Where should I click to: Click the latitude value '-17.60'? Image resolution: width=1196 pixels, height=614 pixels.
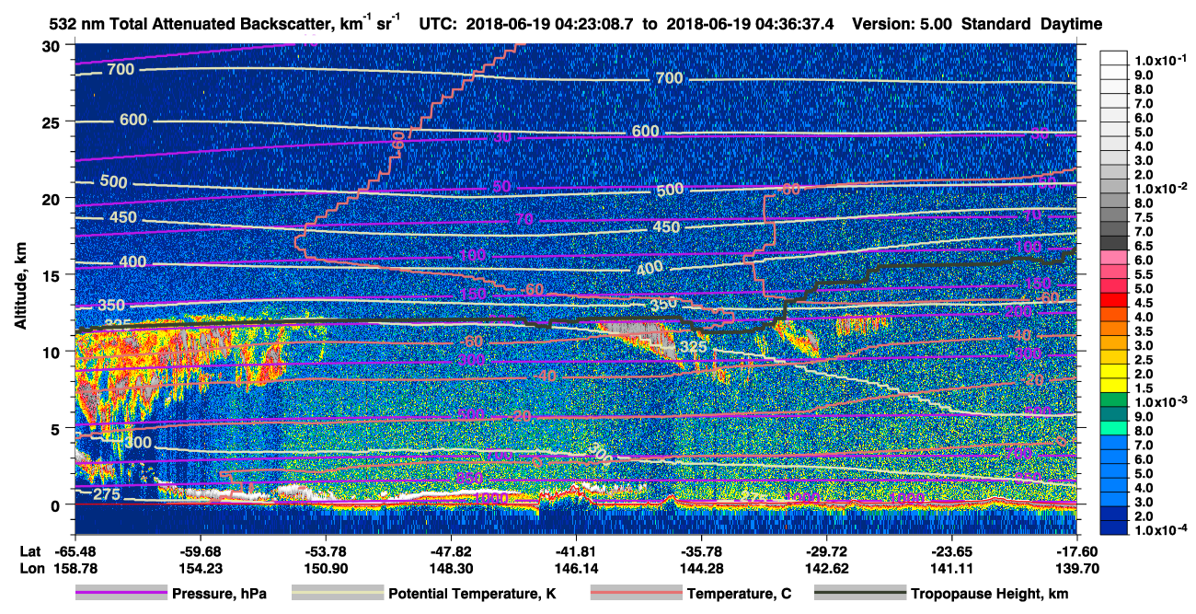click(x=1076, y=551)
